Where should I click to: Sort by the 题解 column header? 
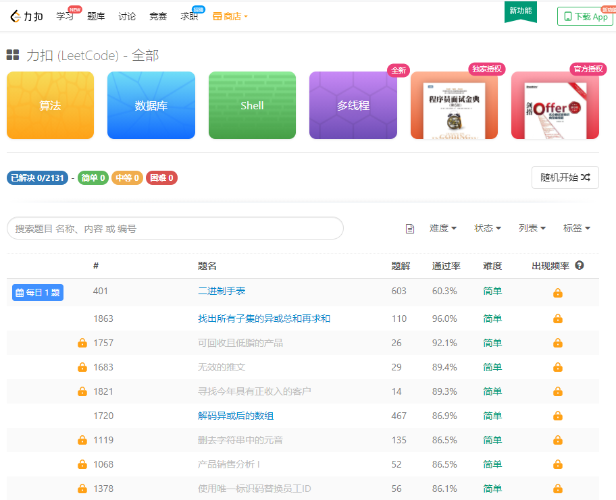point(401,266)
